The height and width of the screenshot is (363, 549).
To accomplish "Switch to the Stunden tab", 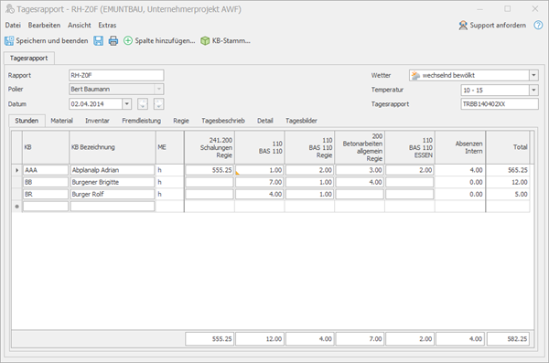I will (x=27, y=121).
